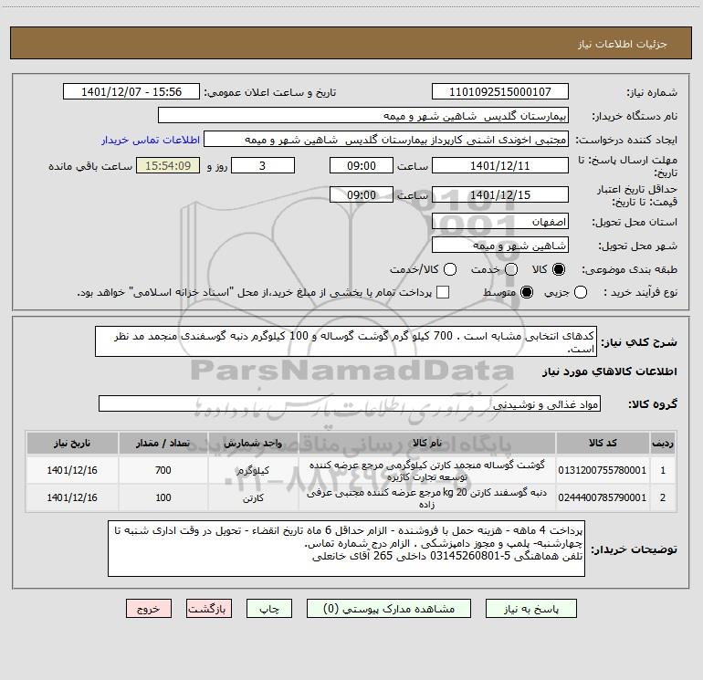Select the خدمت radio button
Viewport: 703px width, 680px height.
[x=511, y=269]
